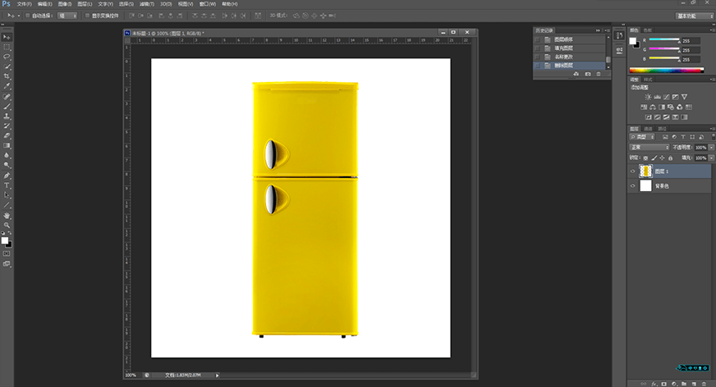Filter layers by type layers (T)

683,137
